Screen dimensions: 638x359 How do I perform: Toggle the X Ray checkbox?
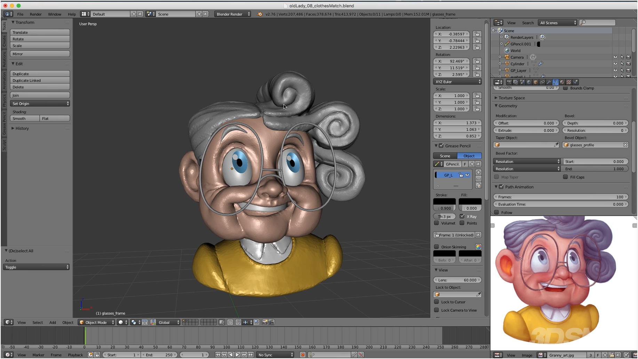click(x=462, y=216)
